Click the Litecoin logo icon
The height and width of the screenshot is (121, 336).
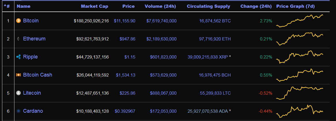(x=18, y=93)
